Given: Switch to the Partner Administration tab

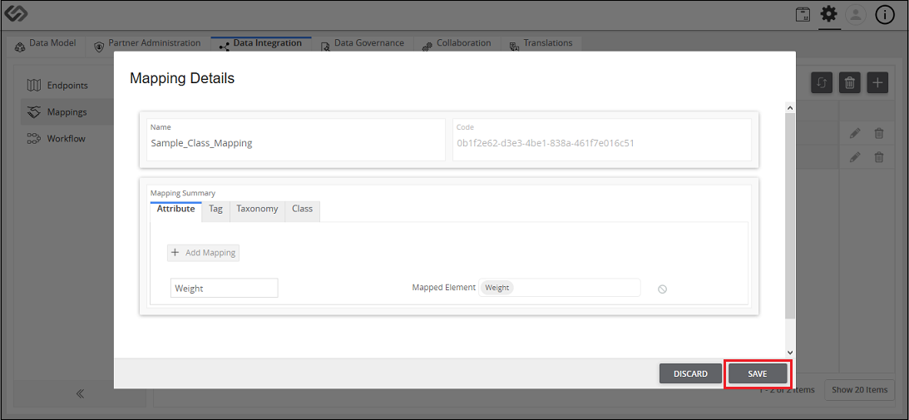Looking at the screenshot, I should (x=147, y=43).
